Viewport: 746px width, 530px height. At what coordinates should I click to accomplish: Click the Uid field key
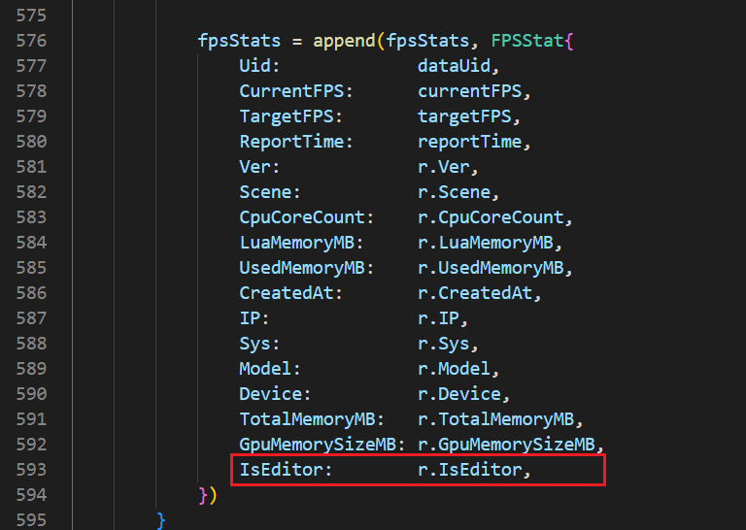coord(254,66)
